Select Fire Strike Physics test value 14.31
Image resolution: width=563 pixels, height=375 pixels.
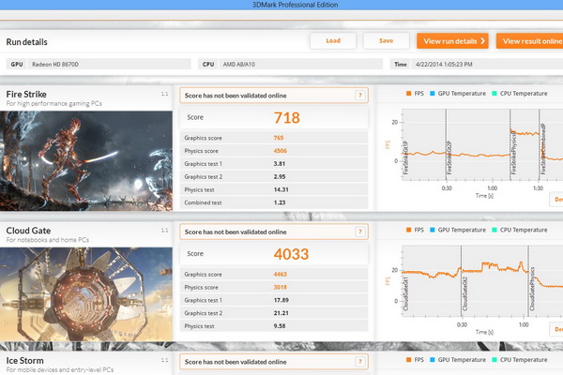(281, 189)
